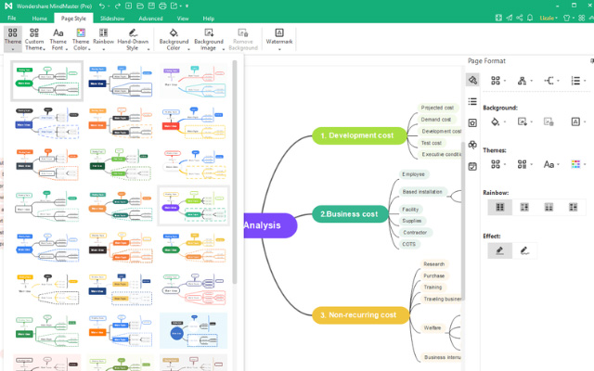Select the hand-drawn Effect option
The width and height of the screenshot is (594, 371).
click(x=524, y=250)
